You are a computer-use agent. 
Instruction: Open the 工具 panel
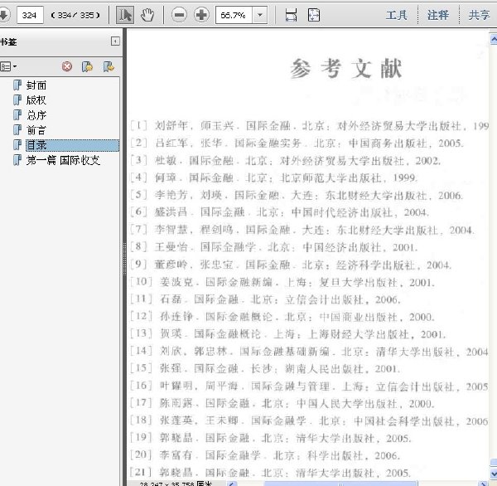[x=397, y=15]
